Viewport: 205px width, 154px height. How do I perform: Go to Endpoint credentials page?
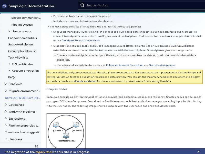23,38
